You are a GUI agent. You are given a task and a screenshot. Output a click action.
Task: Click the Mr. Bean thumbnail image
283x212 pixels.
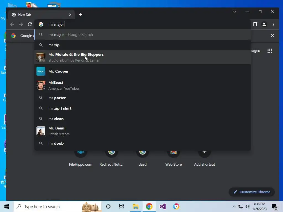click(x=41, y=131)
